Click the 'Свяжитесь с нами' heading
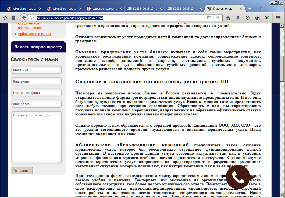The image size is (285, 198). (x=34, y=59)
